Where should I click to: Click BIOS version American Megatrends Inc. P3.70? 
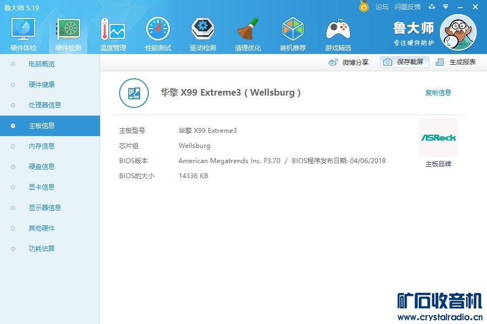point(229,160)
